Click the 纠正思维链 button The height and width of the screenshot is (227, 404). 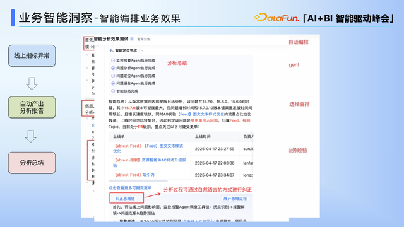pos(125,199)
